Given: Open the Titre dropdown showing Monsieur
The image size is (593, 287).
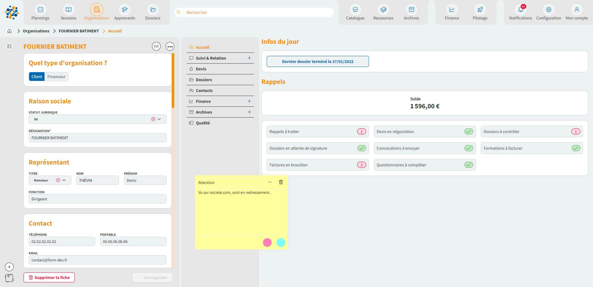Looking at the screenshot, I should pyautogui.click(x=64, y=180).
